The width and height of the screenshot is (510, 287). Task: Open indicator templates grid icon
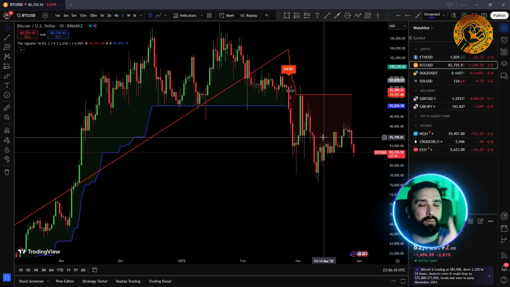coord(209,15)
